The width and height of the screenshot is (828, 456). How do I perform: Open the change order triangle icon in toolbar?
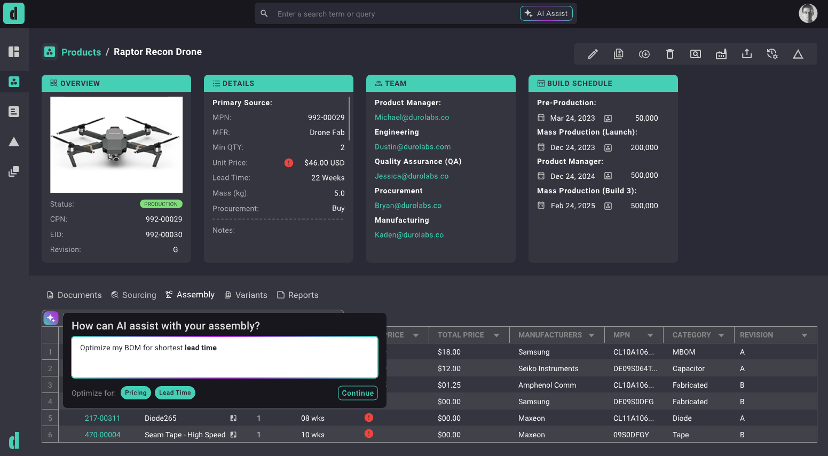click(x=798, y=54)
